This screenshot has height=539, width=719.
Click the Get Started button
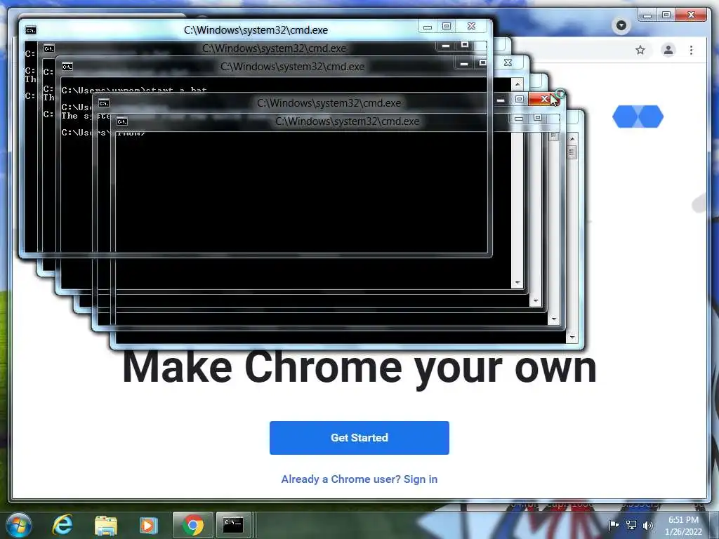point(359,438)
